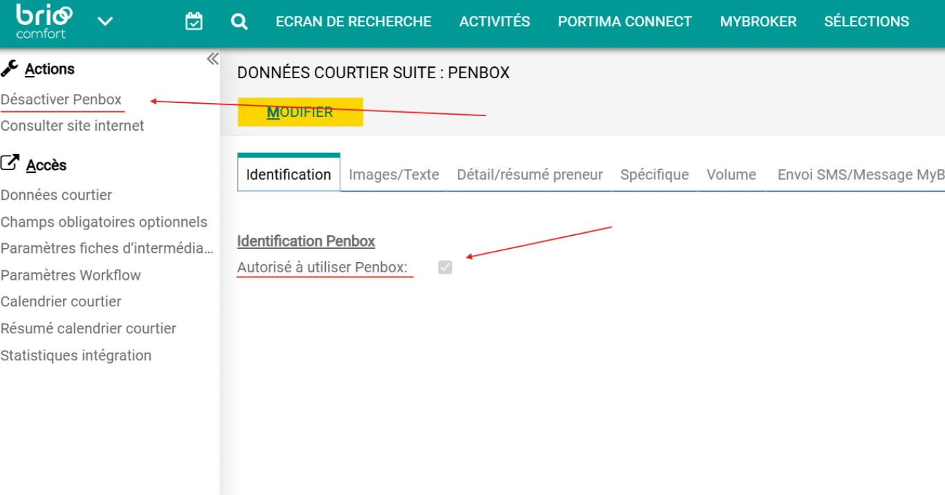Screen dimensions: 945x495
Task: Switch to the Images/Texte tab
Action: 394,174
